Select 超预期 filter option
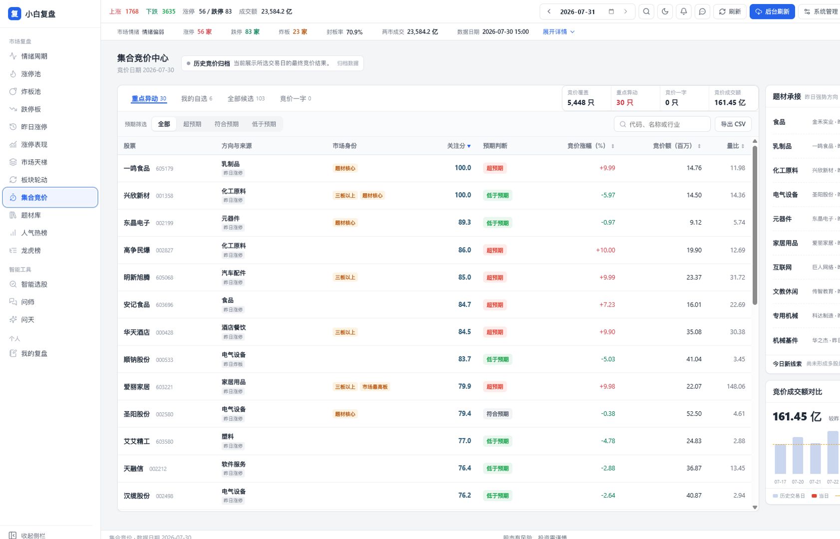Image resolution: width=840 pixels, height=539 pixels. (192, 124)
